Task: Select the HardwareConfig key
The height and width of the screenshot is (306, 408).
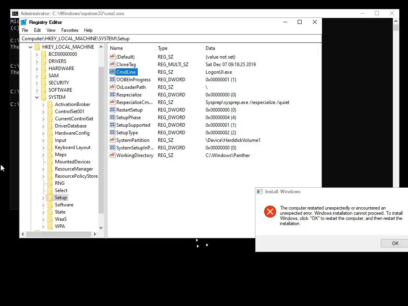Action: [x=72, y=133]
